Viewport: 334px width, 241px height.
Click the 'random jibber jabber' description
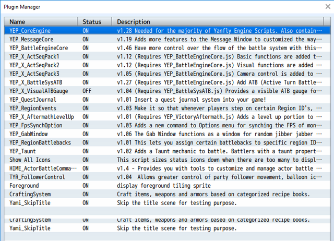[x=219, y=134]
